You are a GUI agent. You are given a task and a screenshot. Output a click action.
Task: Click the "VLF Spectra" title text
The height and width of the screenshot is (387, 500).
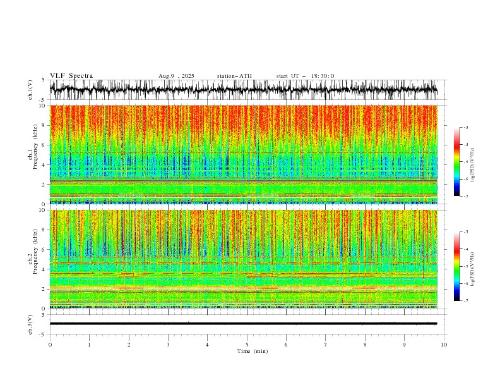coord(71,76)
